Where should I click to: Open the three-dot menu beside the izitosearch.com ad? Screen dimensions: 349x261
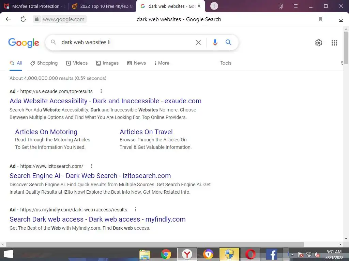pyautogui.click(x=91, y=166)
